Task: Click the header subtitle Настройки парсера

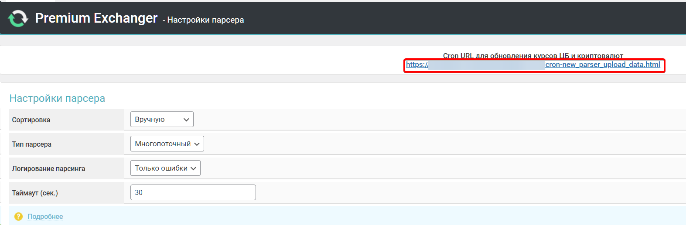Action: (205, 20)
